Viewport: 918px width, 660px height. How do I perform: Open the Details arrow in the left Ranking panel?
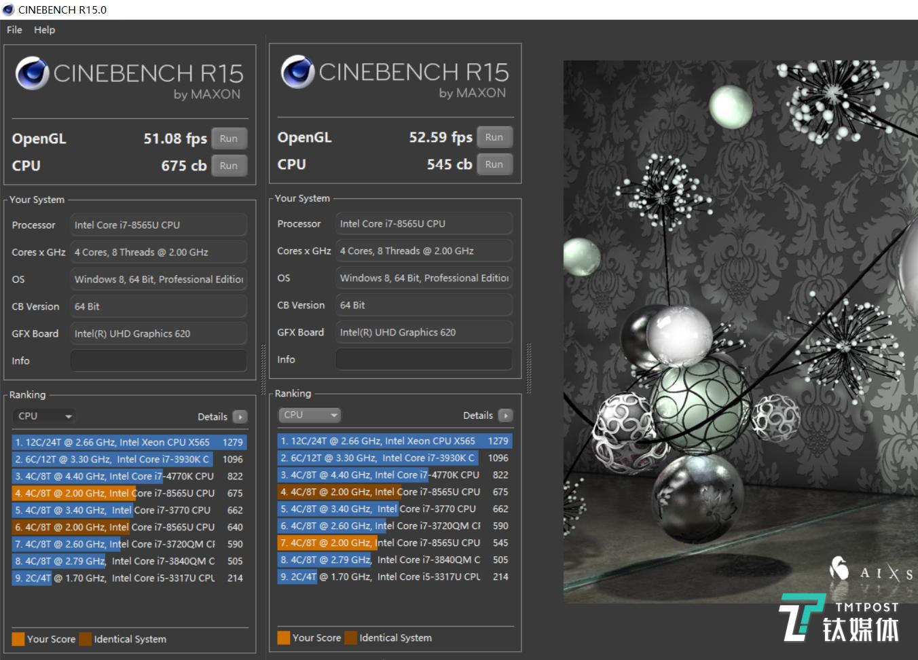pyautogui.click(x=240, y=416)
